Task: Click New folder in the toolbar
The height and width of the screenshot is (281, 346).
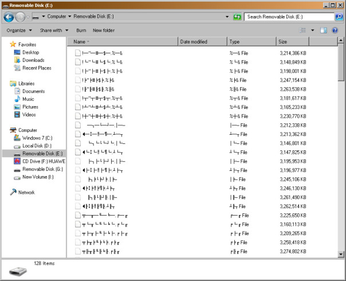Action: point(104,30)
